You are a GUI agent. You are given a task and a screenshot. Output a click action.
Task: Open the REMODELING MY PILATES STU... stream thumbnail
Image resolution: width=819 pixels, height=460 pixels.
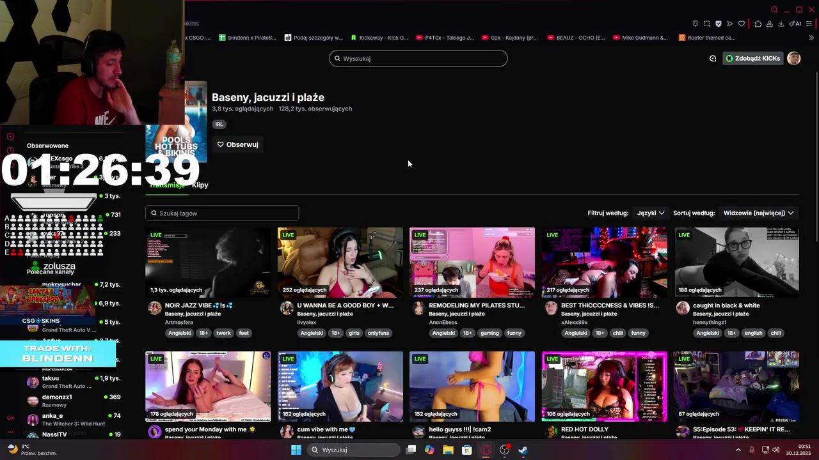coord(472,262)
